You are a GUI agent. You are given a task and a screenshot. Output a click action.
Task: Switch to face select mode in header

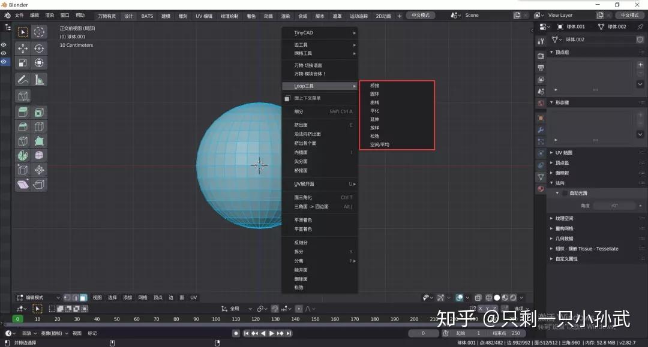coord(82,297)
